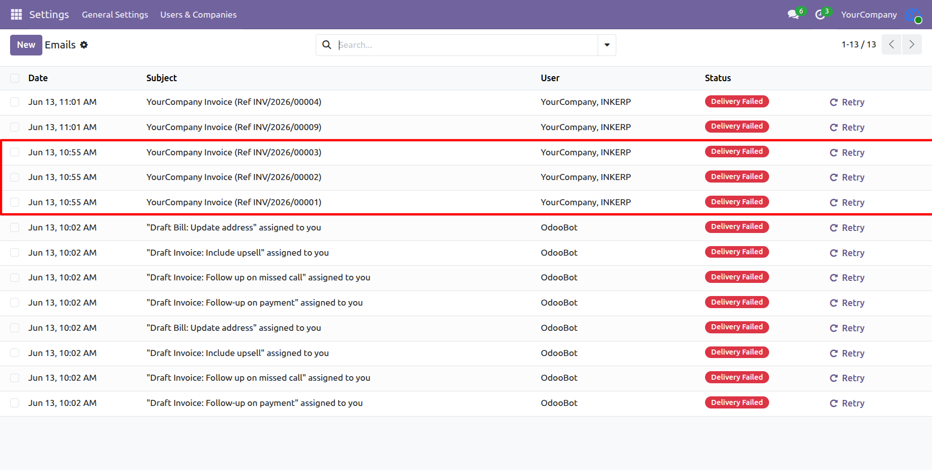932x470 pixels.
Task: Open the Users & Companies menu
Action: pyautogui.click(x=198, y=15)
